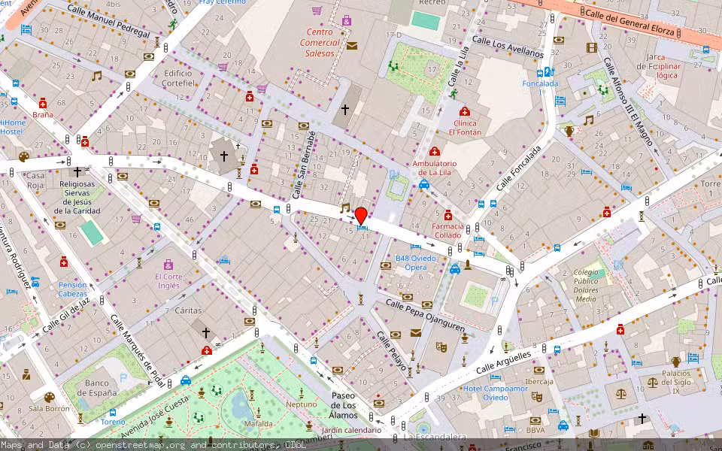
Task: Select the envelope icon beside Centro Comercial Salesas
Action: click(x=352, y=46)
